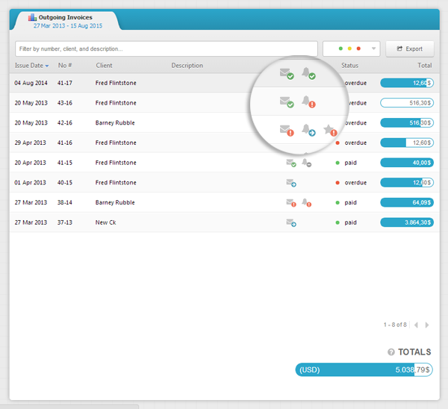Click the Export button
The height and width of the screenshot is (409, 448).
[x=409, y=49]
